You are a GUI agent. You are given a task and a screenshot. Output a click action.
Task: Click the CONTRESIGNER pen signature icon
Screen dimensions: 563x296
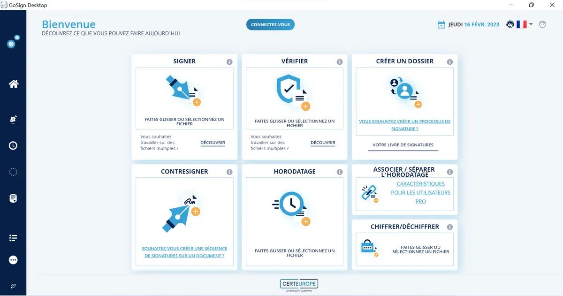(x=181, y=213)
